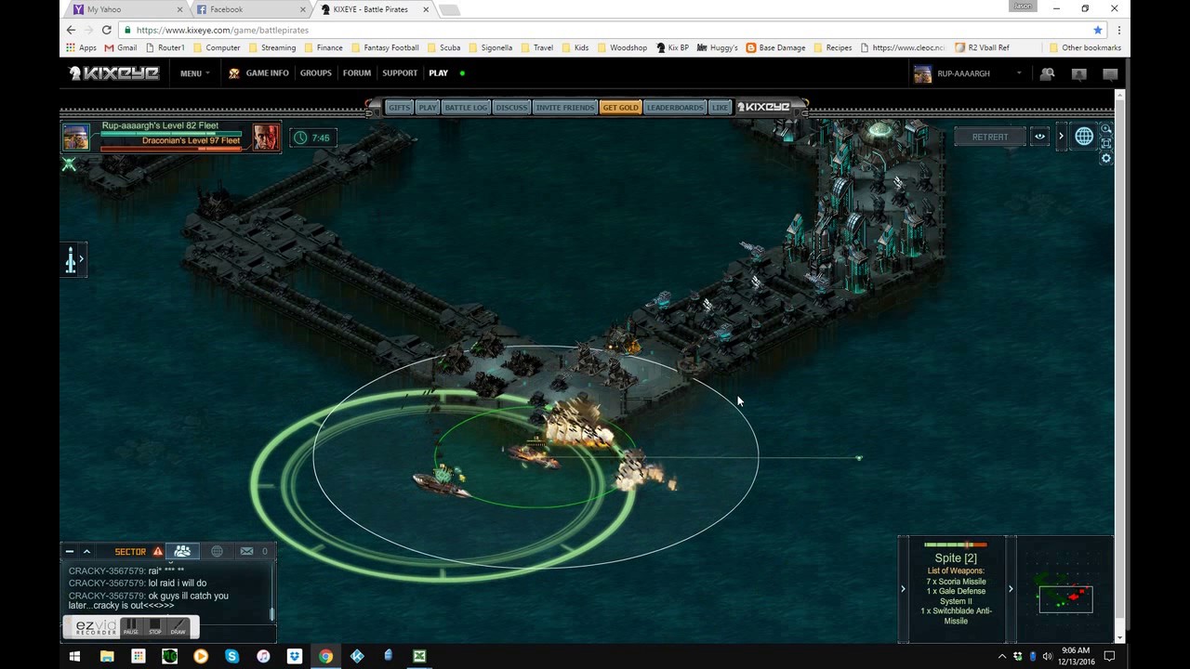1190x669 pixels.
Task: Click the KIXEYE logo
Action: pos(114,73)
